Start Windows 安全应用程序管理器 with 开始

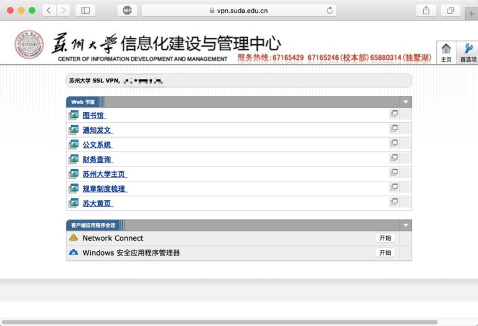[385, 252]
